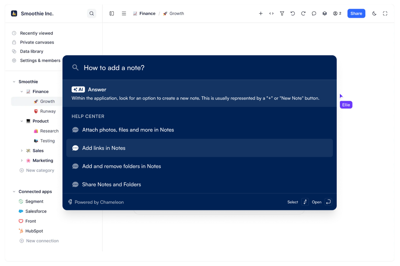
Task: Toggle fullscreen mode
Action: click(385, 13)
